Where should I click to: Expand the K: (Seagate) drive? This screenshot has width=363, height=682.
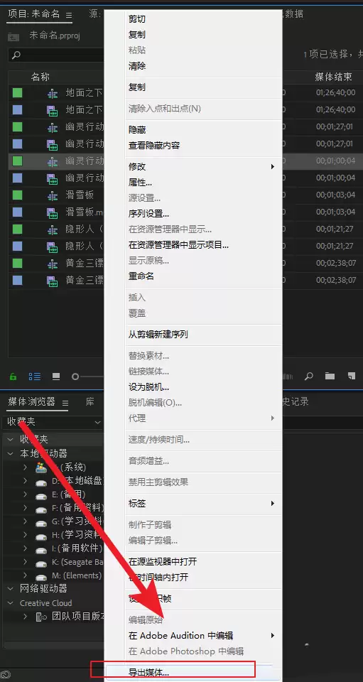pos(25,562)
